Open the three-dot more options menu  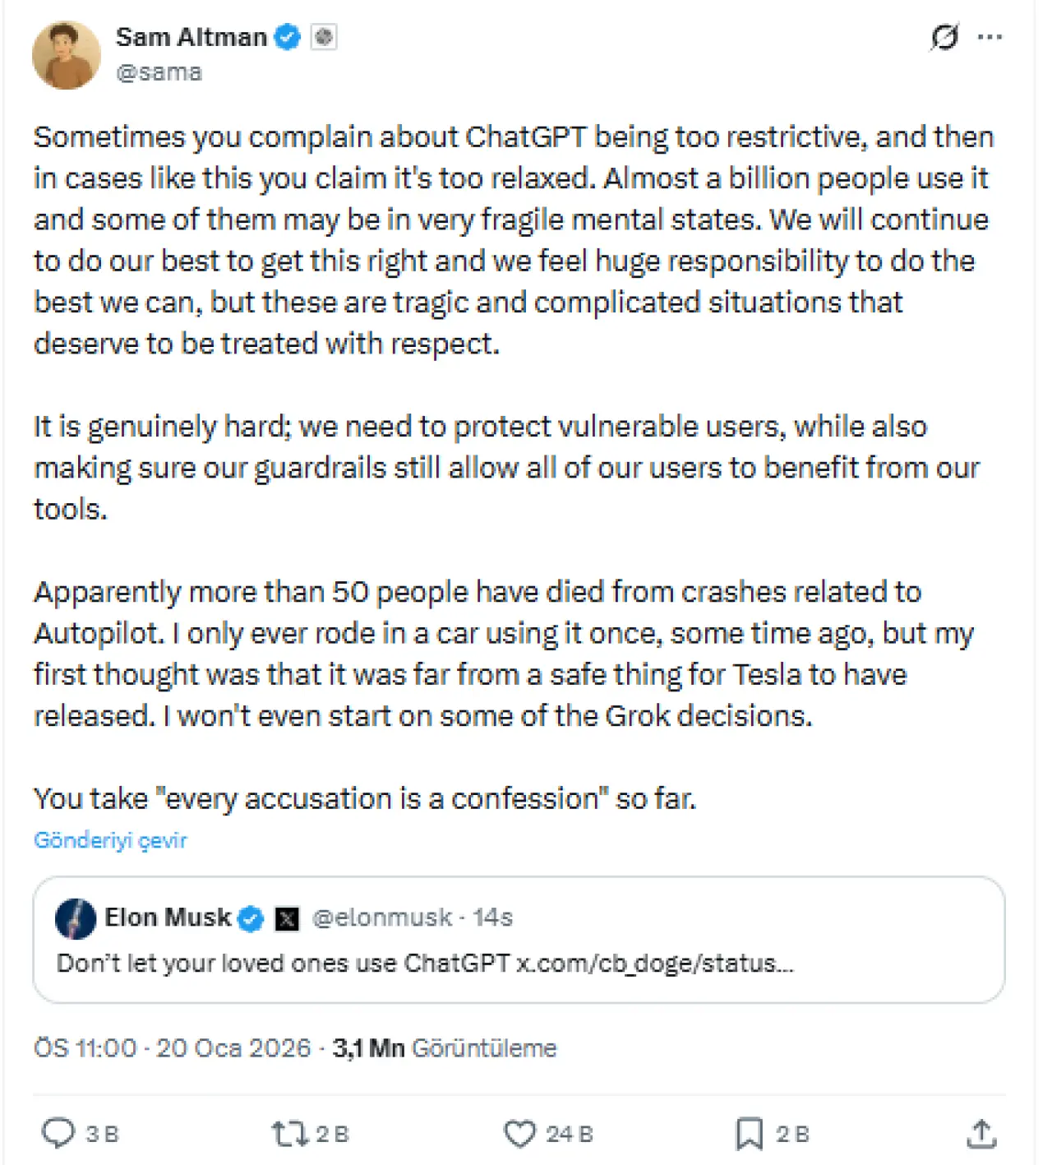coord(990,37)
